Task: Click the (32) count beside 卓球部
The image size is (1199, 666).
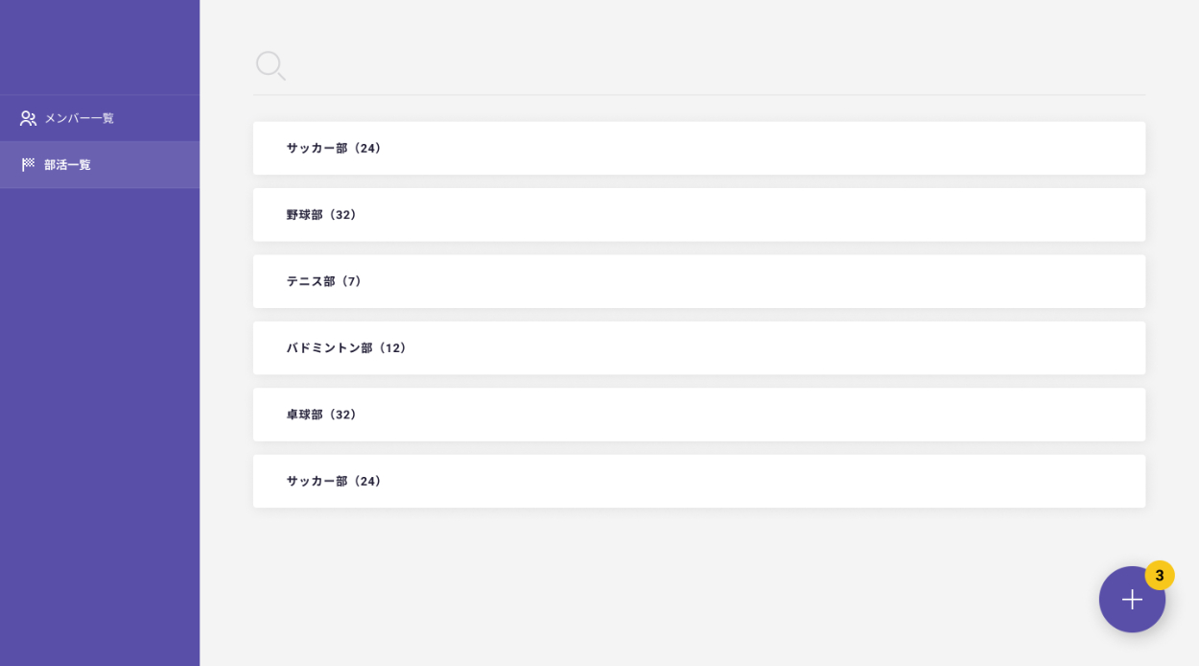Action: (x=343, y=415)
